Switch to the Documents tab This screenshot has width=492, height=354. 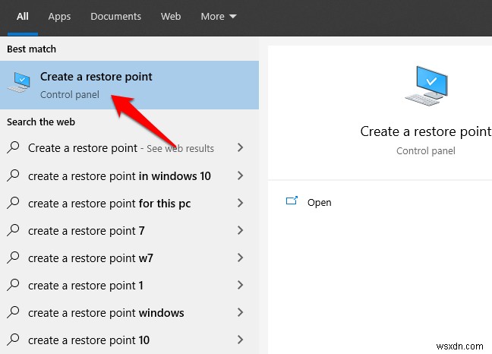(115, 16)
